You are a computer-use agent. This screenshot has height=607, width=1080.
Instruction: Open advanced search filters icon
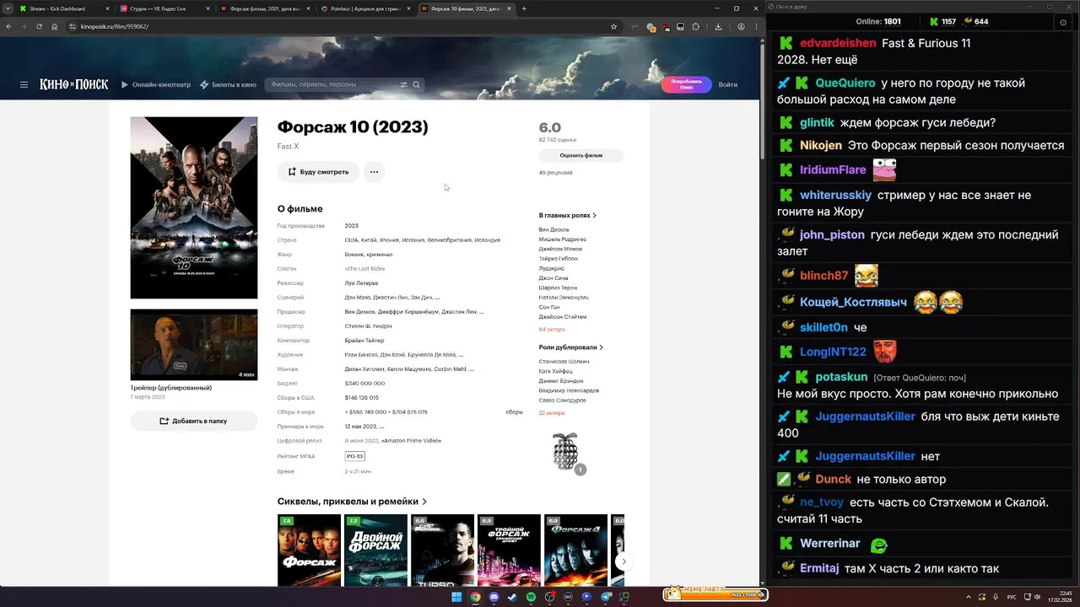[403, 84]
